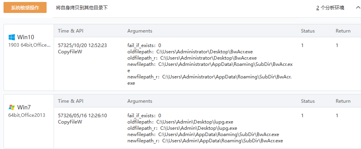The width and height of the screenshot is (361, 149).
Task: Click timestamp 57326/05/16 12:26:10
Action: (83, 115)
